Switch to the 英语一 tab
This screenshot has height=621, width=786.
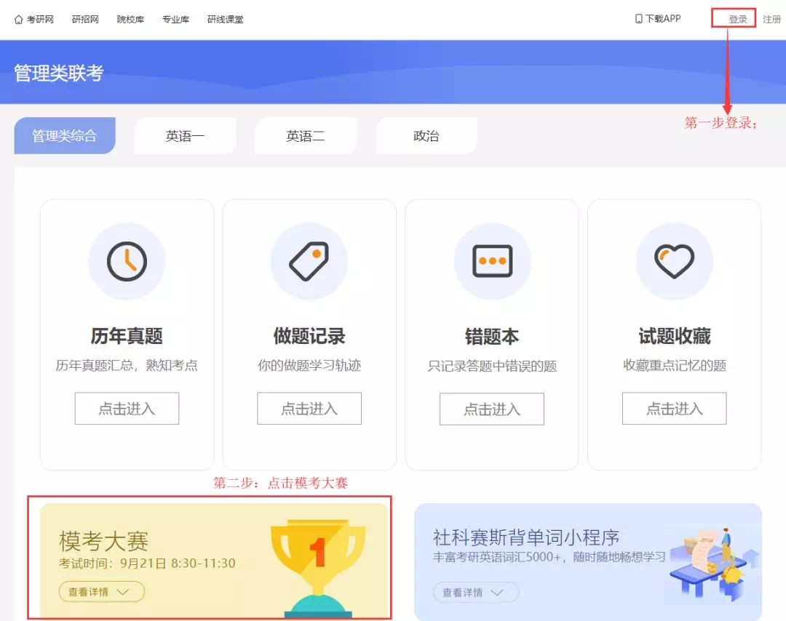click(185, 136)
